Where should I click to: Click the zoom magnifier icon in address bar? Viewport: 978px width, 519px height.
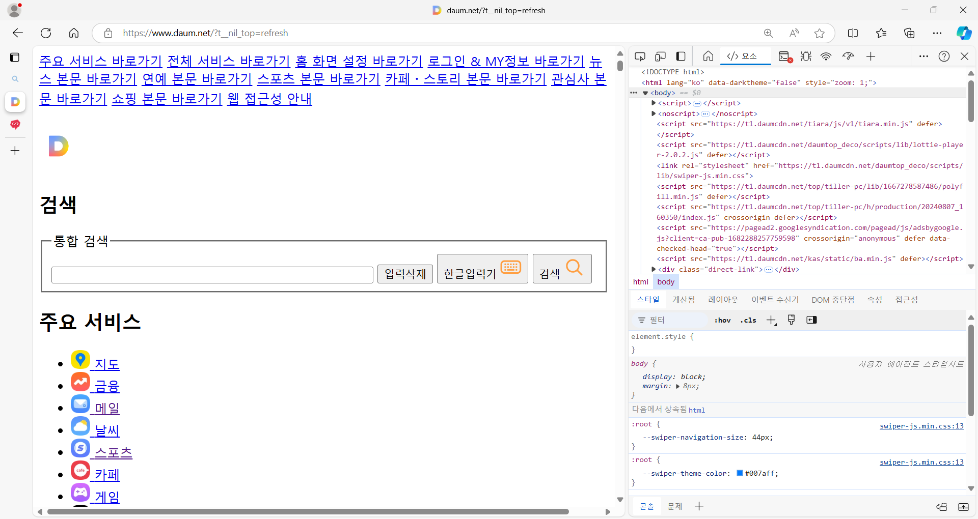click(768, 33)
